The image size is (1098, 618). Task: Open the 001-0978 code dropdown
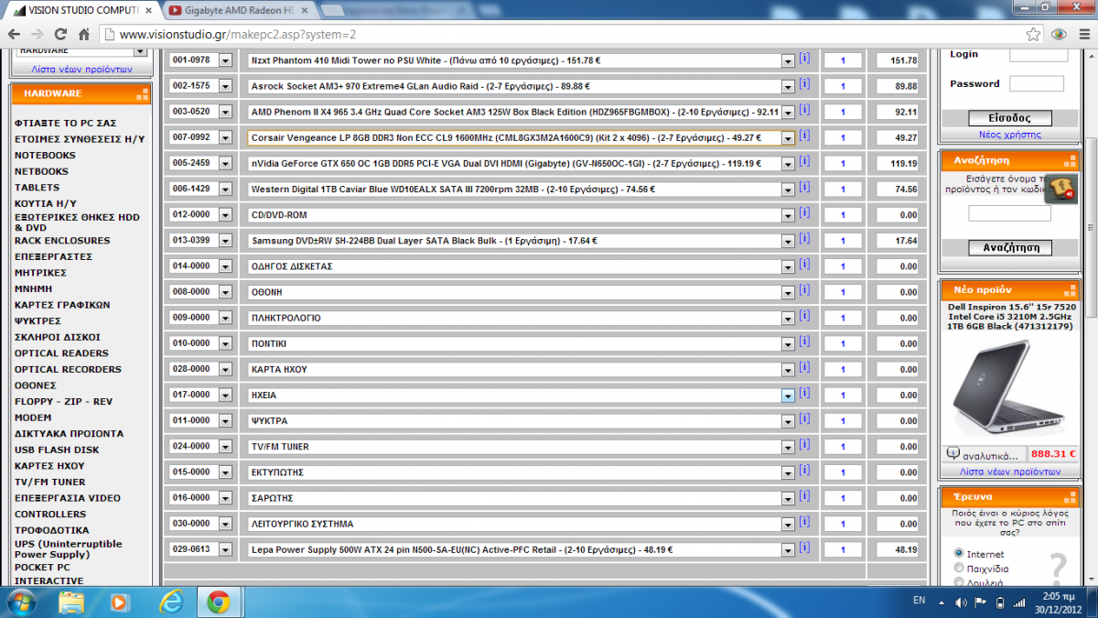[226, 60]
